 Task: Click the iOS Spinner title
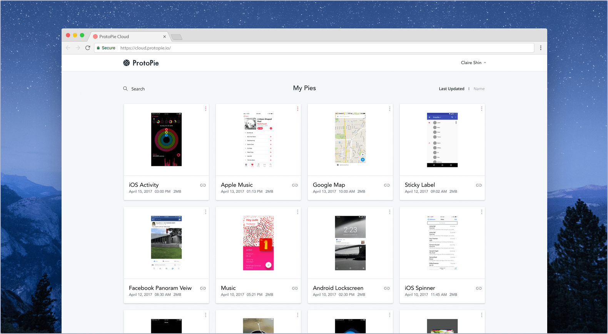click(x=420, y=288)
